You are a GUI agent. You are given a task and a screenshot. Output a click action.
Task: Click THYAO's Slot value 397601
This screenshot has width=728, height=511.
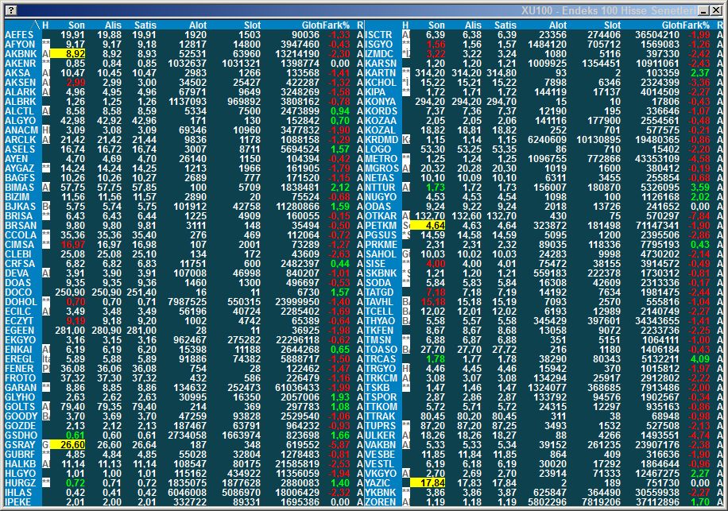[603, 321]
